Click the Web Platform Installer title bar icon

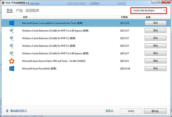(x=3, y=3)
